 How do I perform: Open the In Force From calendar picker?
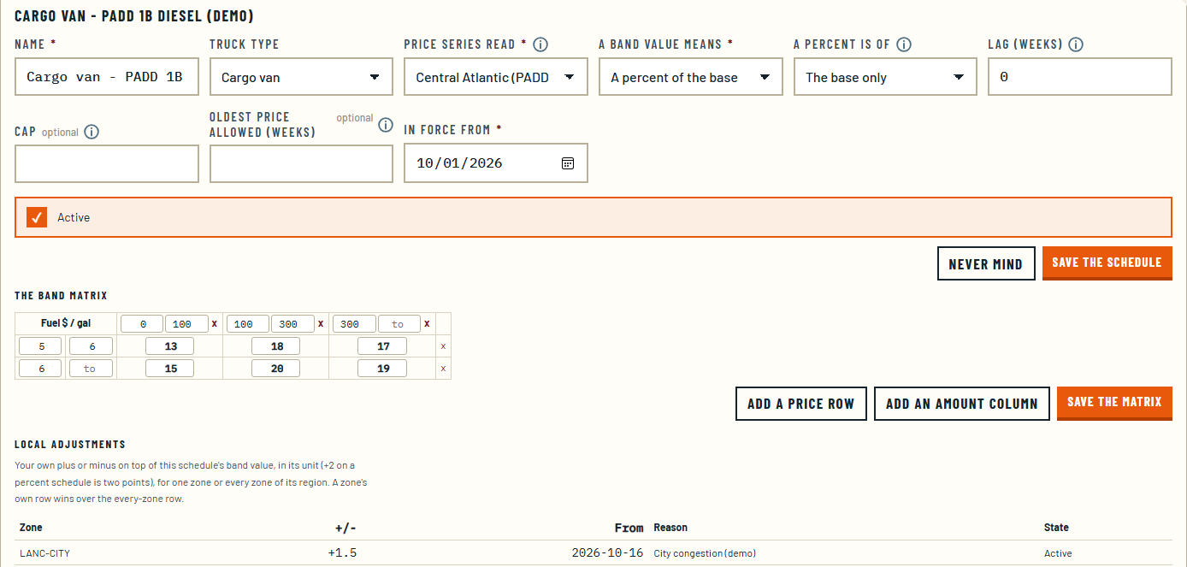coord(568,162)
